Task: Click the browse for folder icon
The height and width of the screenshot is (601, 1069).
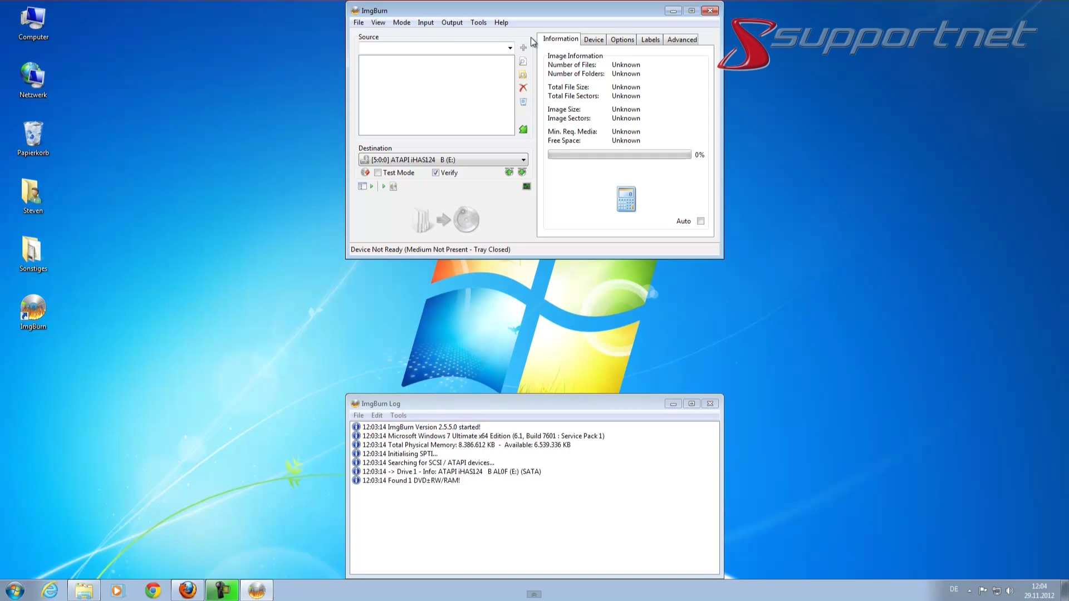Action: 523,73
